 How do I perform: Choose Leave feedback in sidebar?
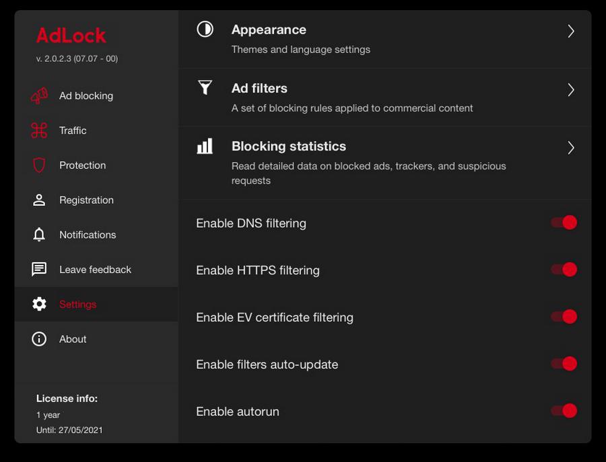(x=95, y=270)
